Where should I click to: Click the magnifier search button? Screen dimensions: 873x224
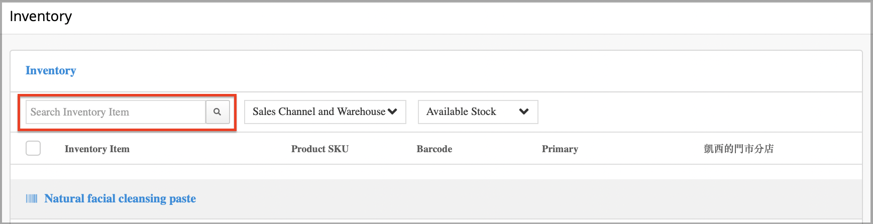217,112
